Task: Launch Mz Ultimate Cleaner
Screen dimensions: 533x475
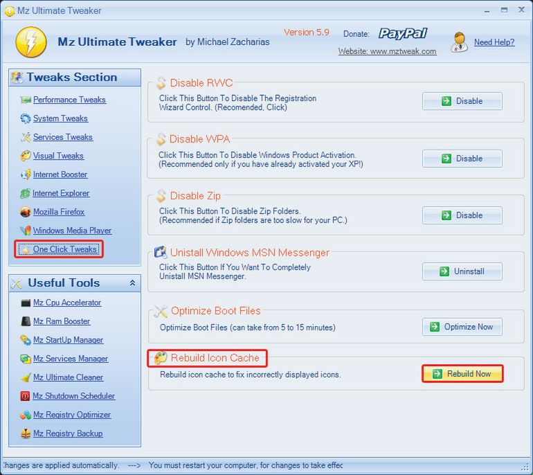Action: 69,377
